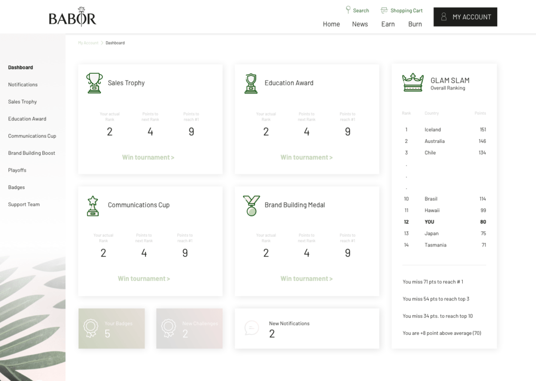Select the YOU ranking row
This screenshot has width=536, height=381.
[x=444, y=222]
